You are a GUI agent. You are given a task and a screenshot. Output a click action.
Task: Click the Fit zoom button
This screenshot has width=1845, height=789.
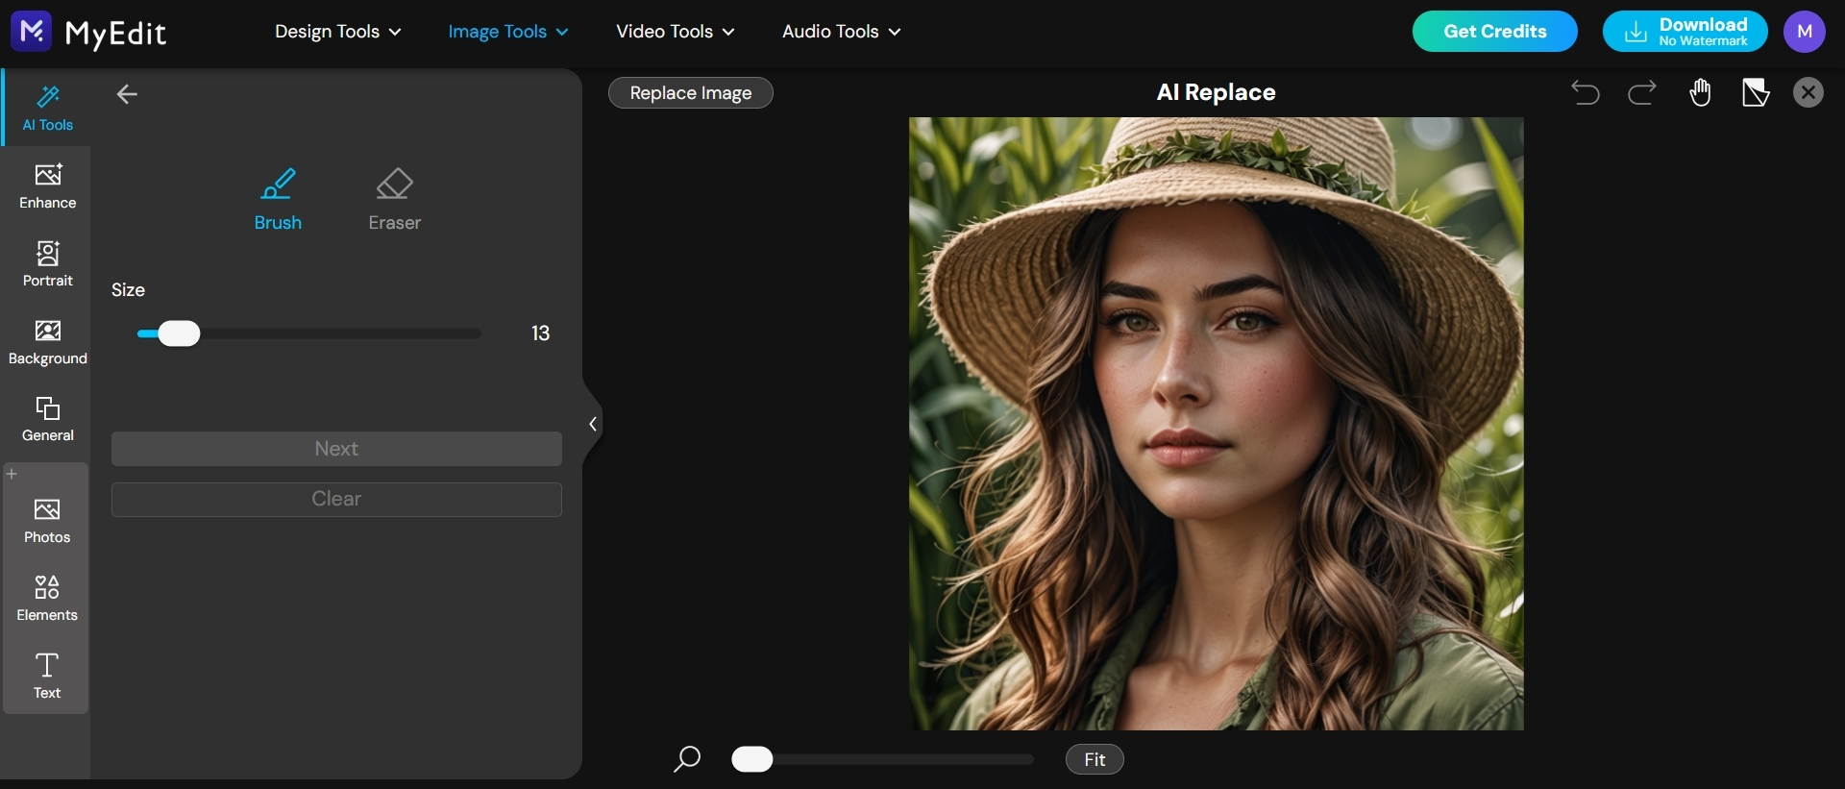1095,759
